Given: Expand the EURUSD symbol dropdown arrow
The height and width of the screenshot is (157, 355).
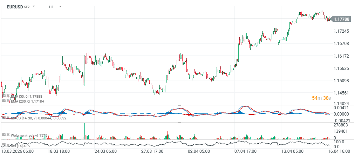Looking at the screenshot, I should (x=34, y=6).
